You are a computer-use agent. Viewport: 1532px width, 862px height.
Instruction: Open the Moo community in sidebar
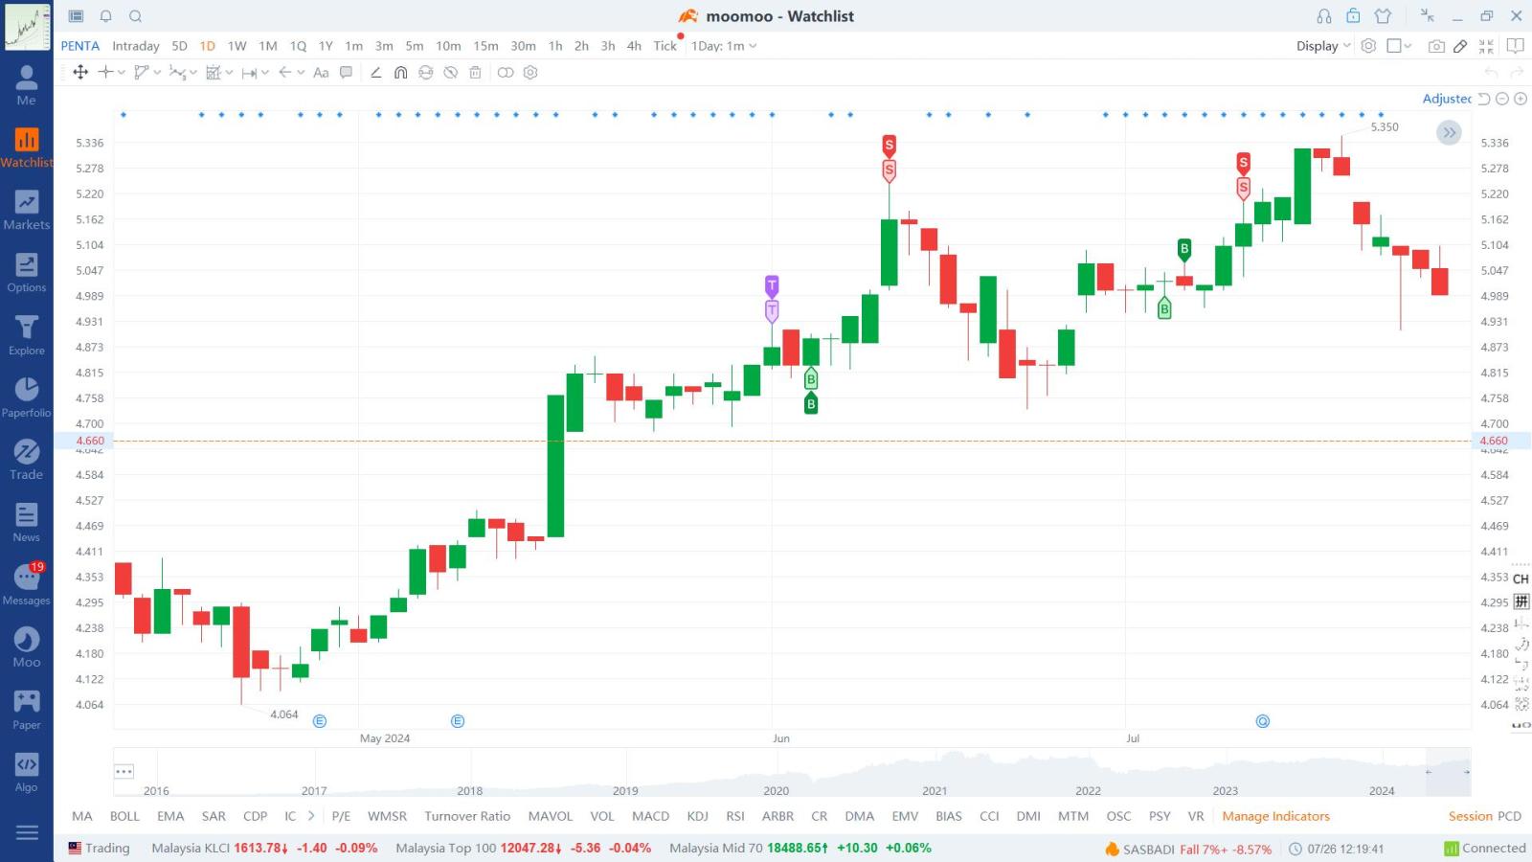point(27,647)
